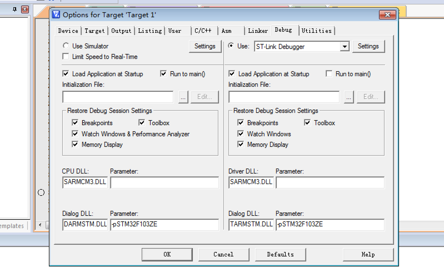444x272 pixels.
Task: Open Settings for the simulator
Action: click(x=205, y=46)
